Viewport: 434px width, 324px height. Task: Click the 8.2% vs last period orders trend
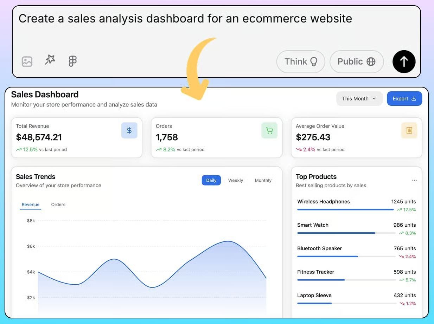click(180, 150)
